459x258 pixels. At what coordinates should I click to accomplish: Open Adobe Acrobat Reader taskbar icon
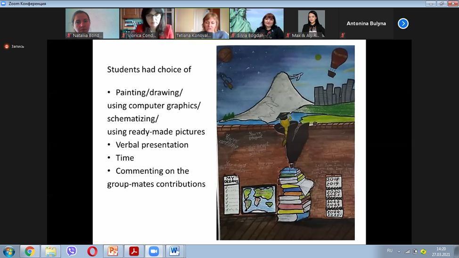pos(133,251)
